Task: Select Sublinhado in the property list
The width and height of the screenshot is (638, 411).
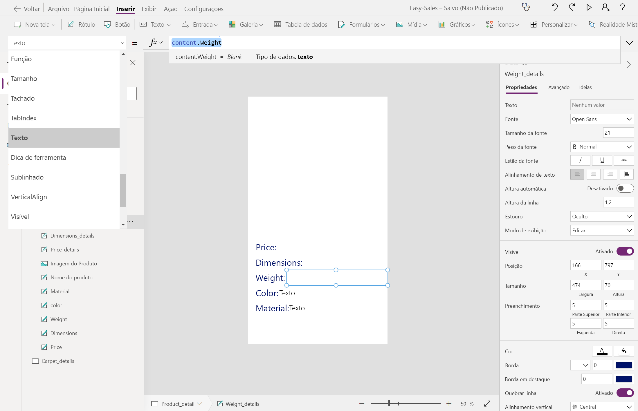Action: click(x=64, y=177)
